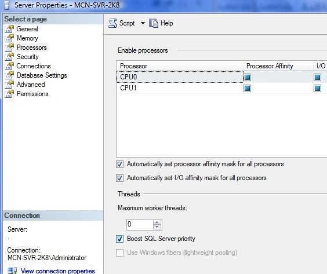Toggle Processor Affinity checkbox for CPU0
Viewport: 327px width, 274px height.
click(247, 77)
